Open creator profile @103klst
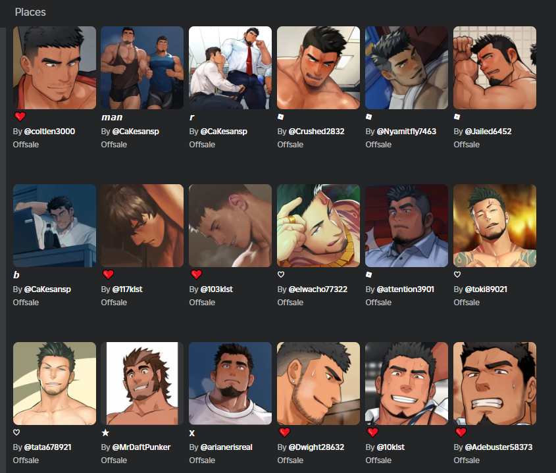 (216, 289)
